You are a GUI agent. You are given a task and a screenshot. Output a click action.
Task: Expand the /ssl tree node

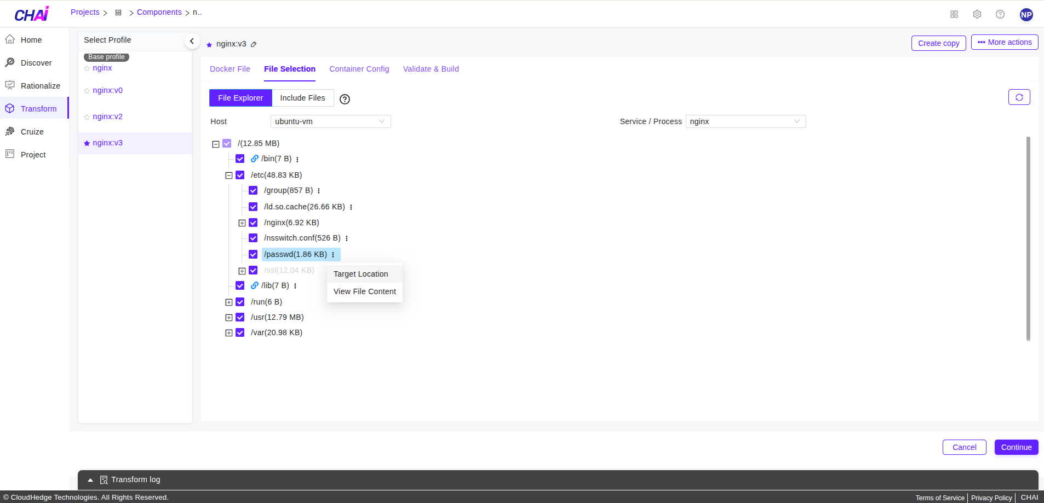242,271
